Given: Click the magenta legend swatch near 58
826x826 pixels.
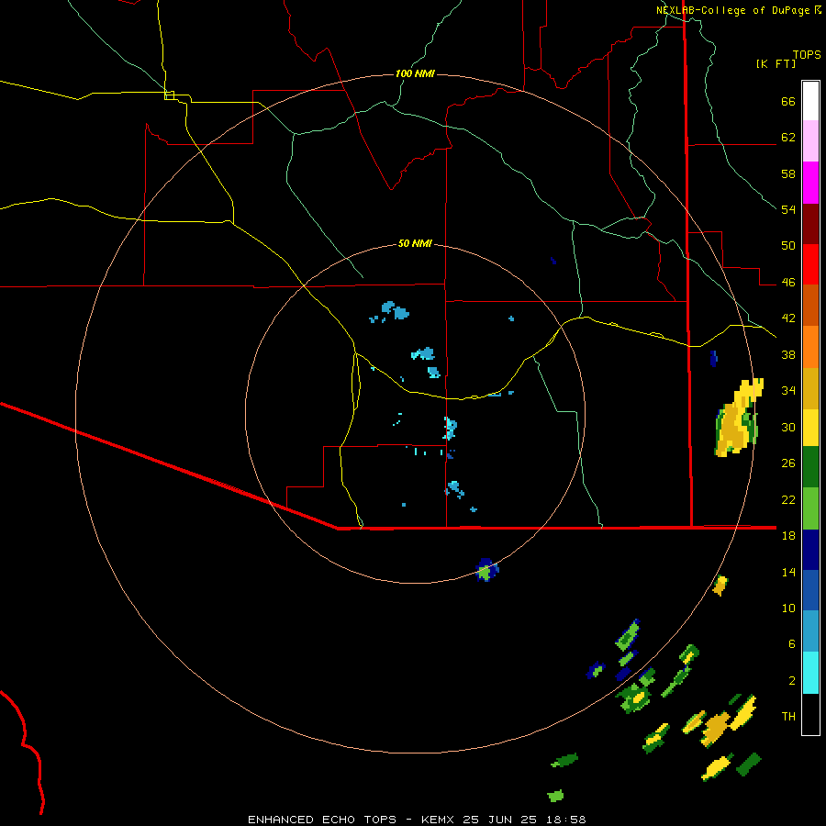Looking at the screenshot, I should coord(810,183).
